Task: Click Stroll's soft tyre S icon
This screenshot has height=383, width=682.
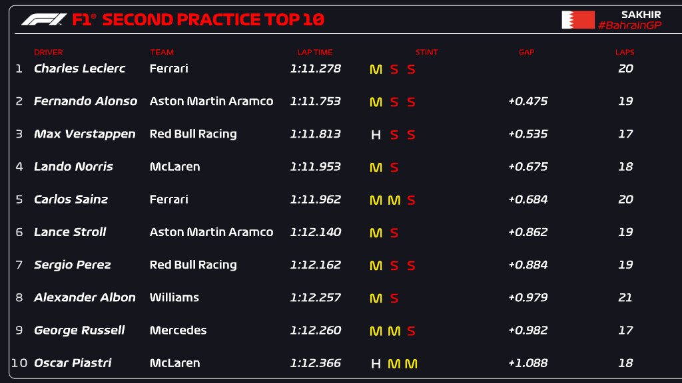Action: [x=394, y=233]
